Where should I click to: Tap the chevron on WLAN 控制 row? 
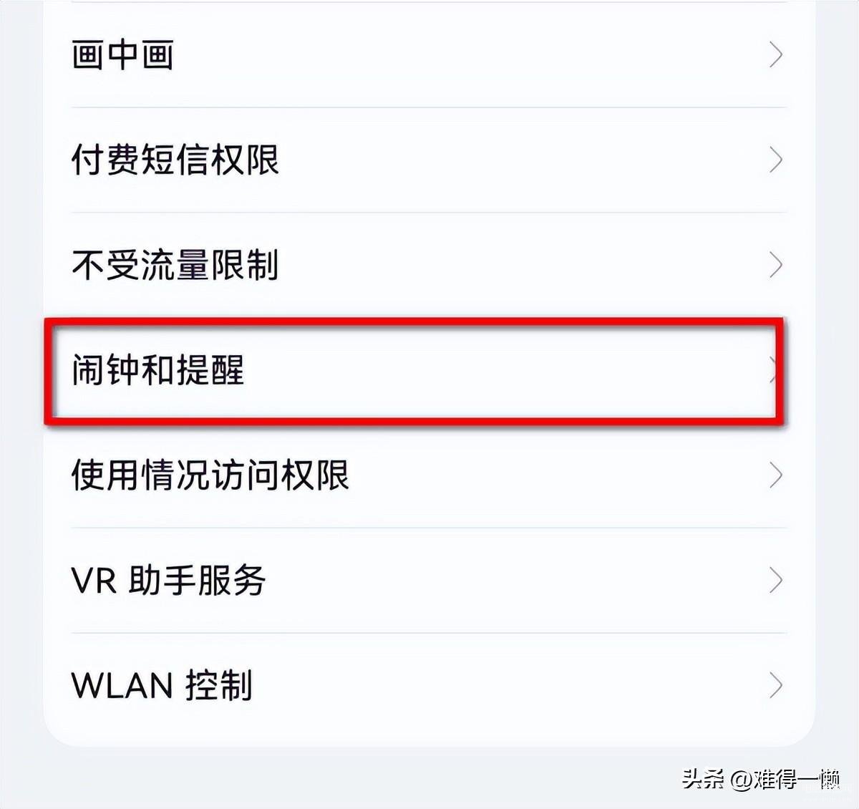775,685
